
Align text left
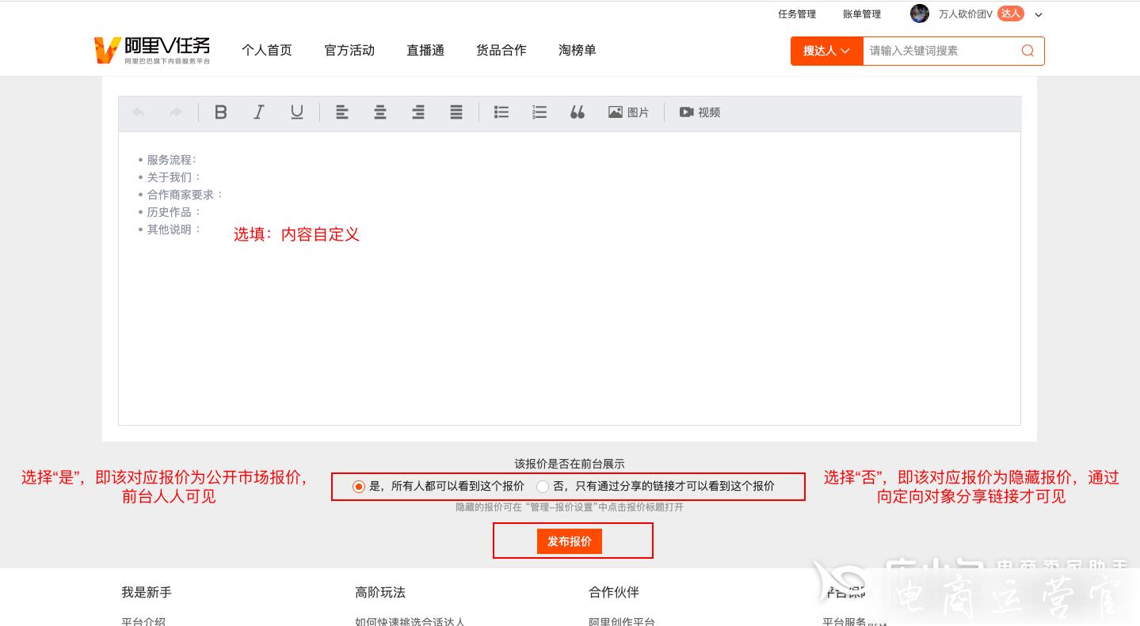pos(342,112)
